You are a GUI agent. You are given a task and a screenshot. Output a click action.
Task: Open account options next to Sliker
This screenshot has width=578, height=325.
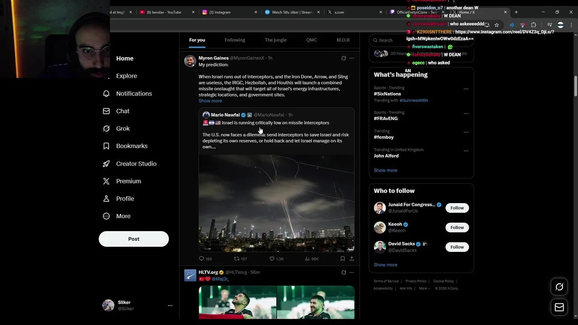pyautogui.click(x=170, y=306)
